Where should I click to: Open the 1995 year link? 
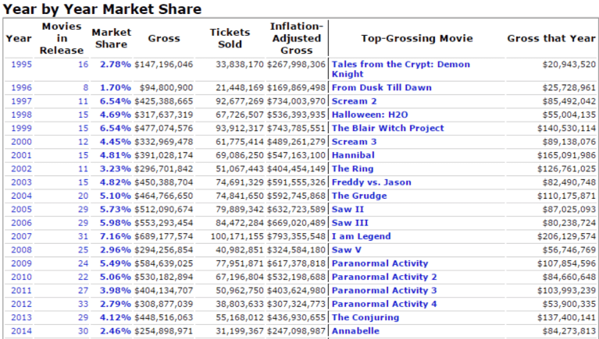click(x=22, y=64)
